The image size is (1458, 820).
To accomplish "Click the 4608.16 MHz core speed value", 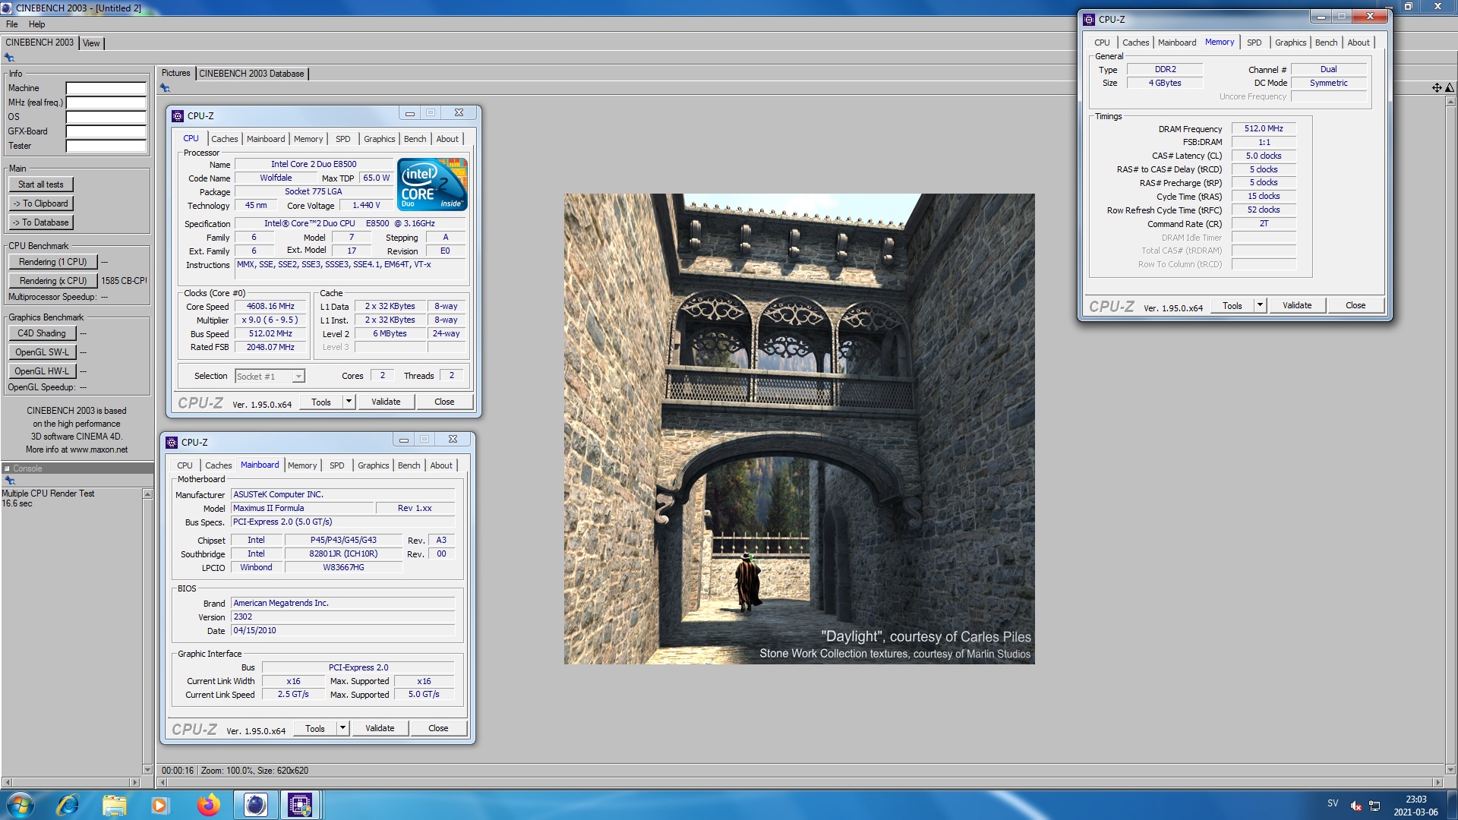I will 270,307.
